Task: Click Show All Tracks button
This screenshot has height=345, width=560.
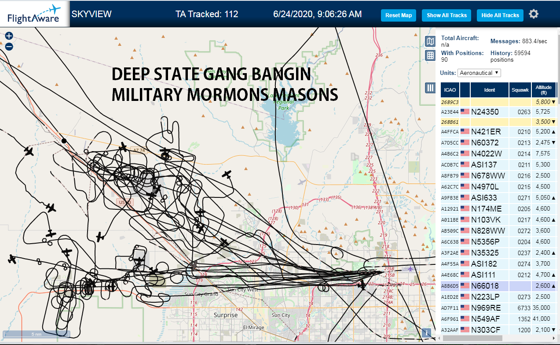Action: click(x=447, y=15)
